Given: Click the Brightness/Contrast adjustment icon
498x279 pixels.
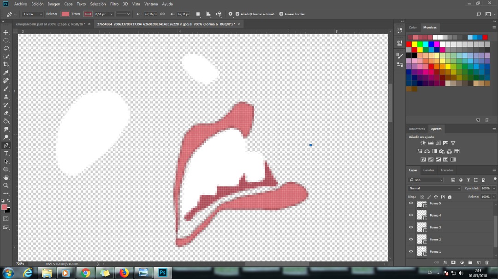Looking at the screenshot, I should pos(423,143).
